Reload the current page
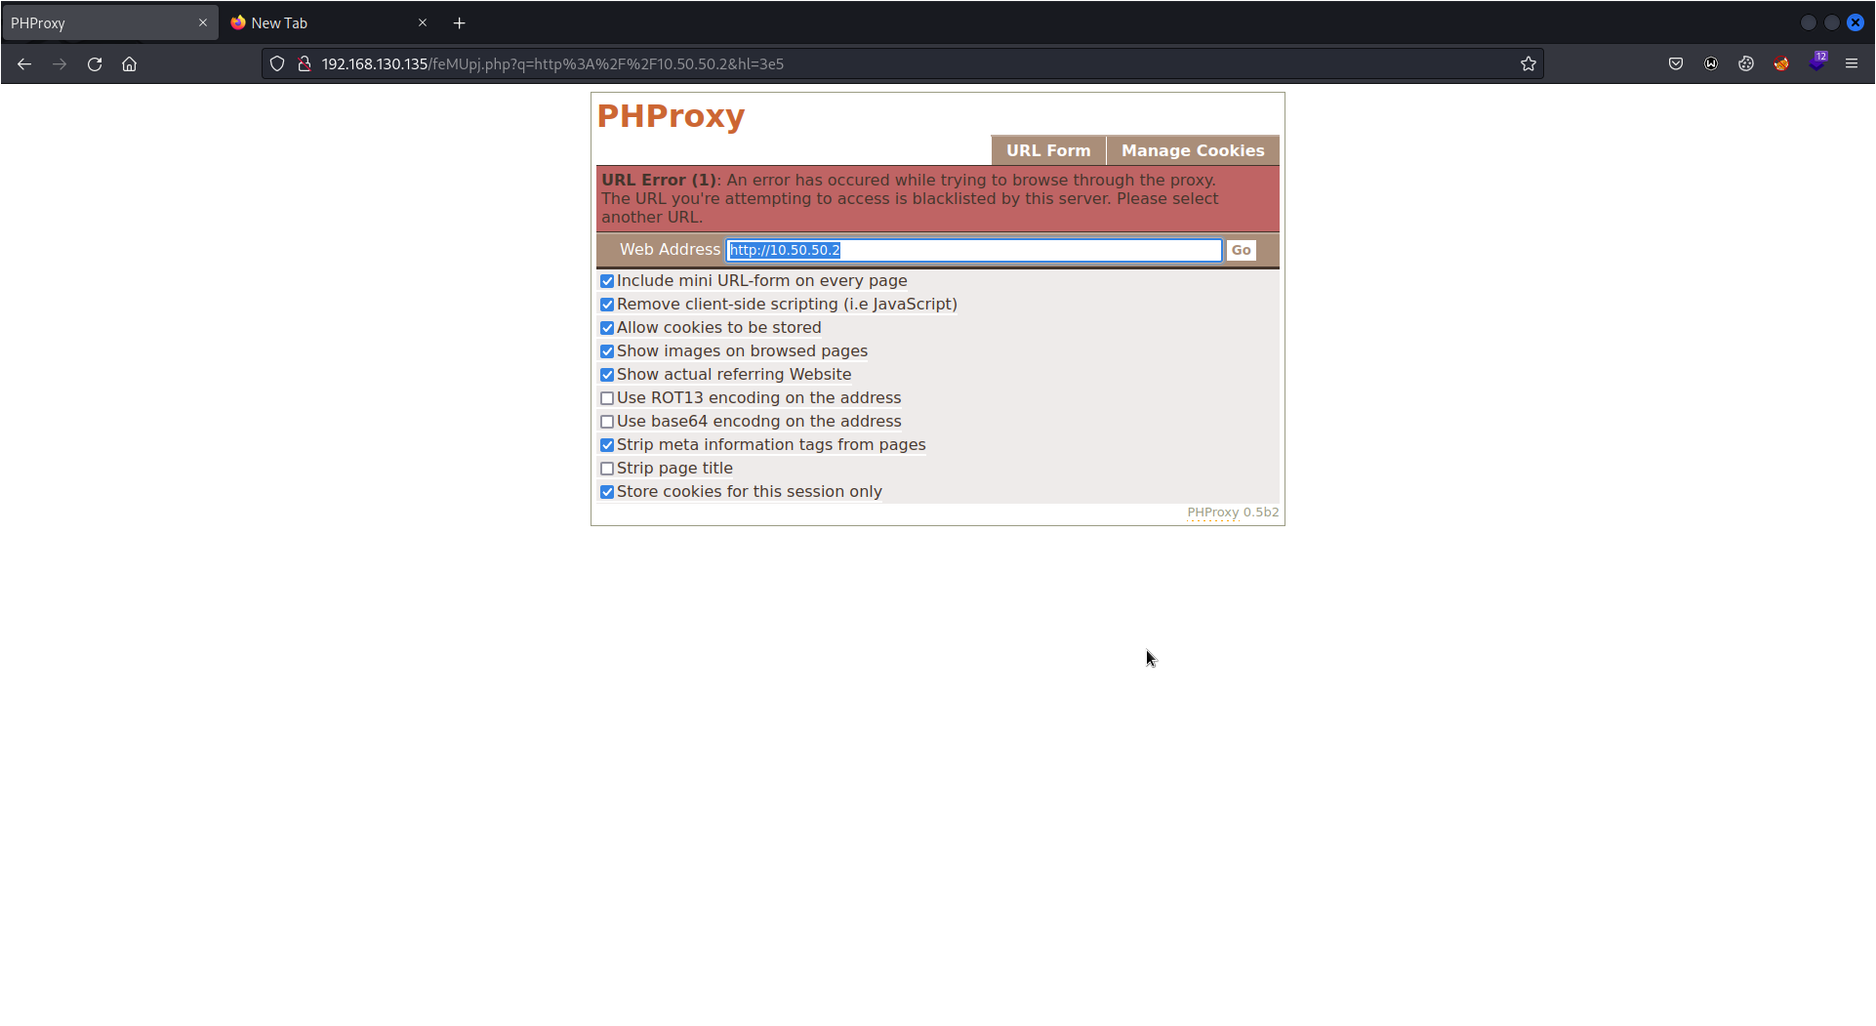 point(95,63)
